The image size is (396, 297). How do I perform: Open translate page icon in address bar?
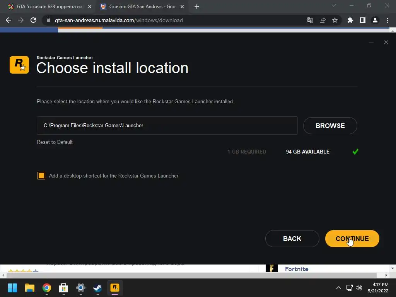pos(310,20)
